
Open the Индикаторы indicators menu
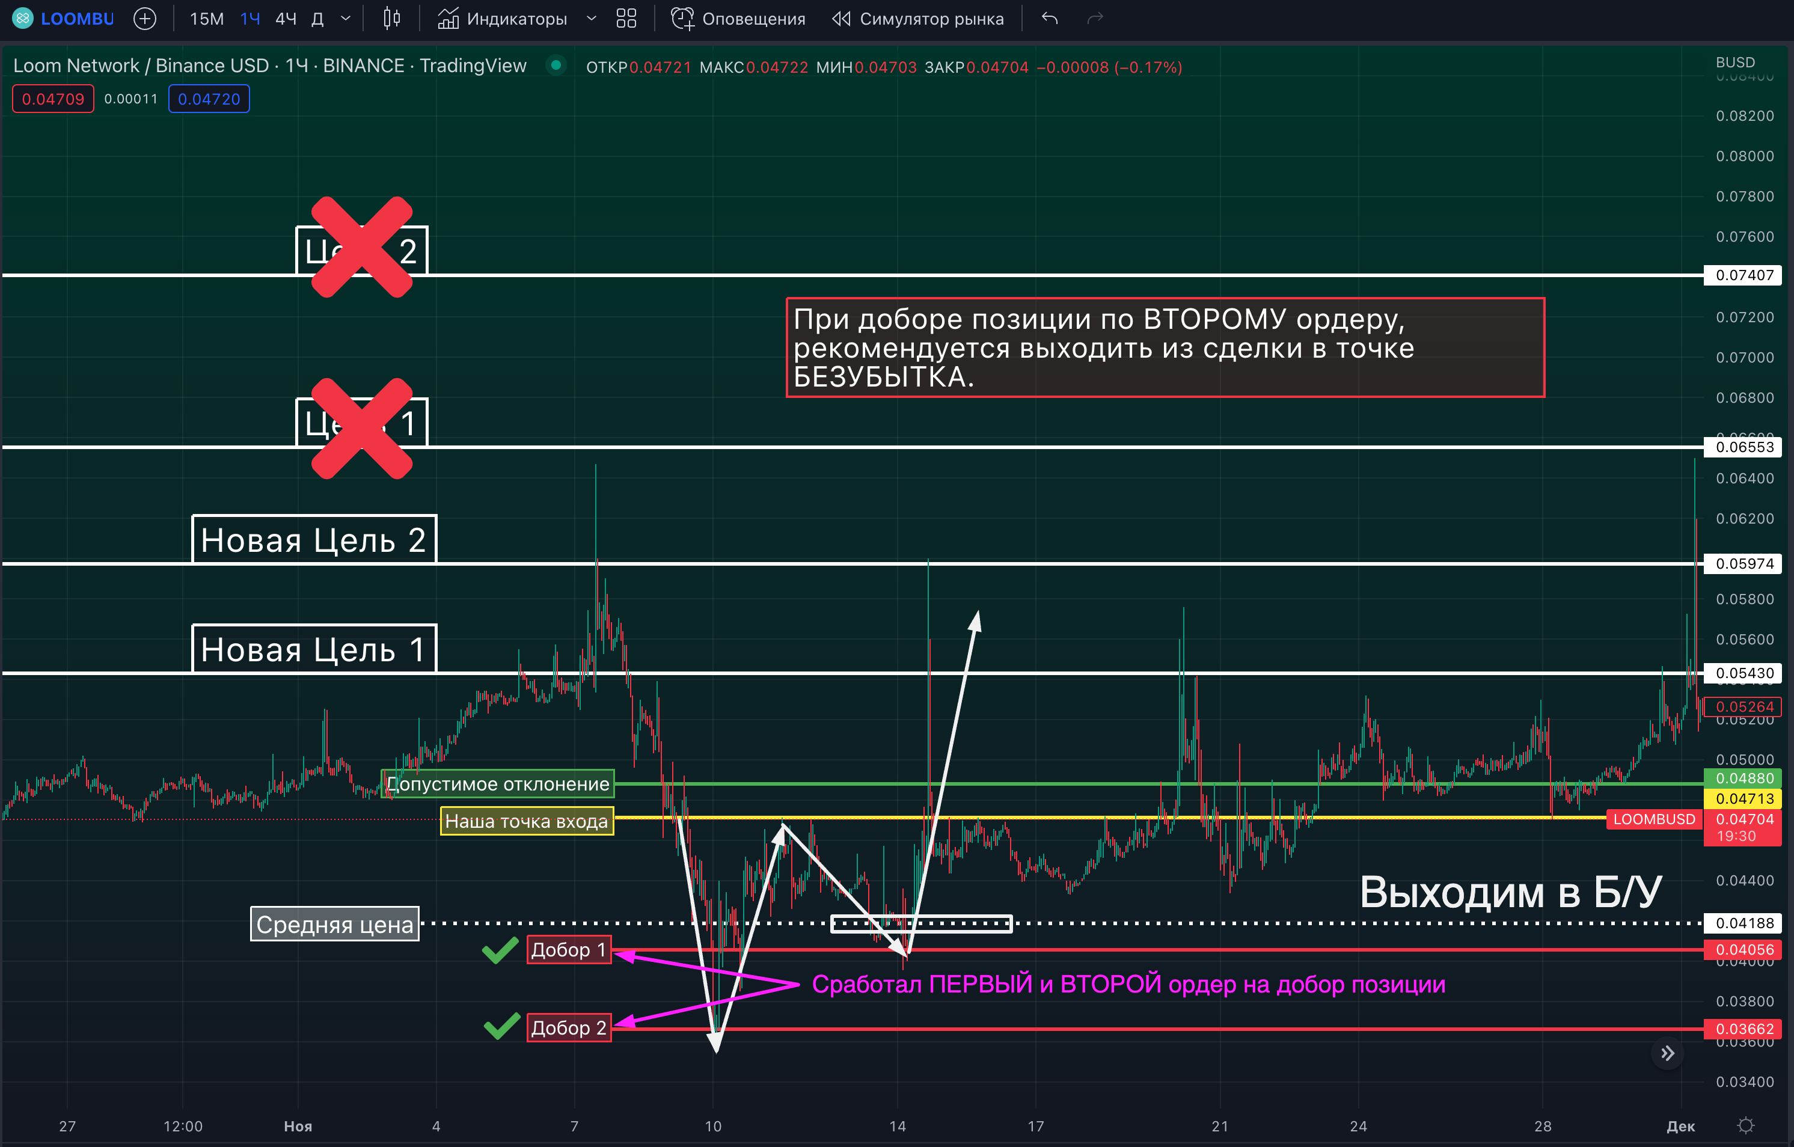[502, 19]
